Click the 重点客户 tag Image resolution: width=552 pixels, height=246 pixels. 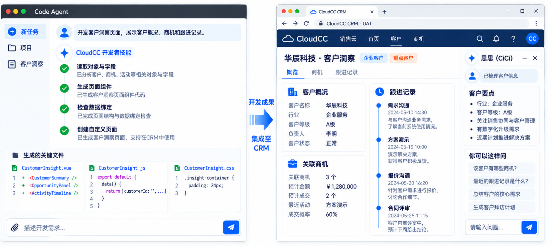coord(403,58)
